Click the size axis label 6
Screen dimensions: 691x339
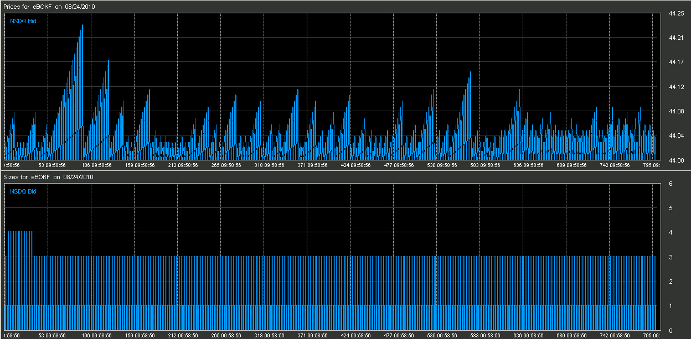(x=671, y=184)
